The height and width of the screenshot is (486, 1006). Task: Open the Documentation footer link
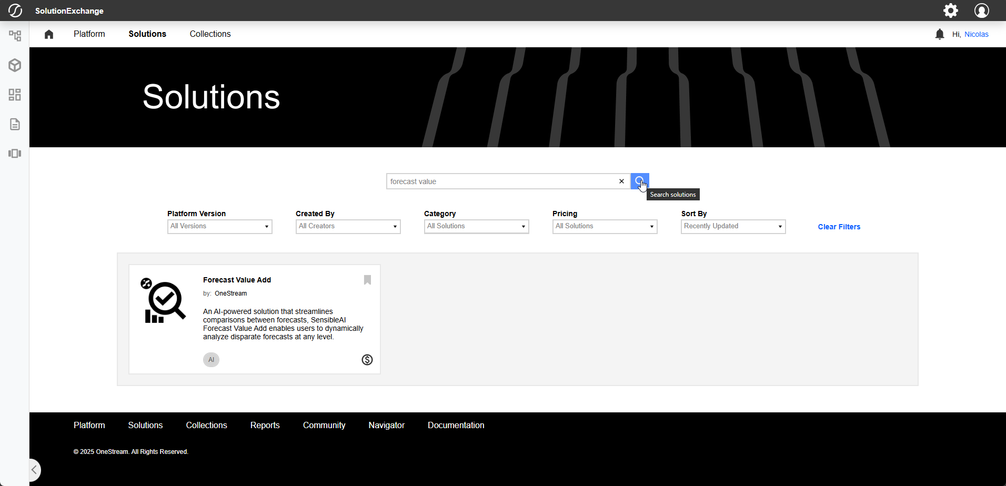pyautogui.click(x=456, y=425)
